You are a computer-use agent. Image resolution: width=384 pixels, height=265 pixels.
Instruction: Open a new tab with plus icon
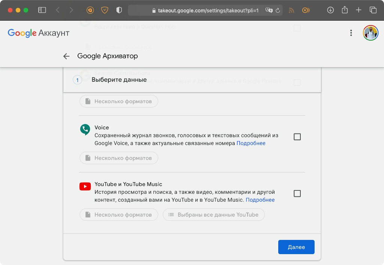coord(358,10)
